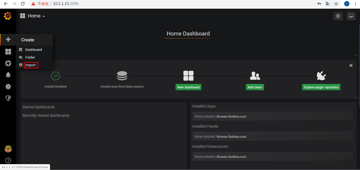Click the user avatar in sidebar
The height and width of the screenshot is (170, 360).
(x=8, y=149)
